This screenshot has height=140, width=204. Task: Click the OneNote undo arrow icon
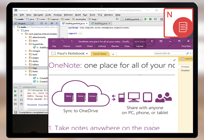63,41
